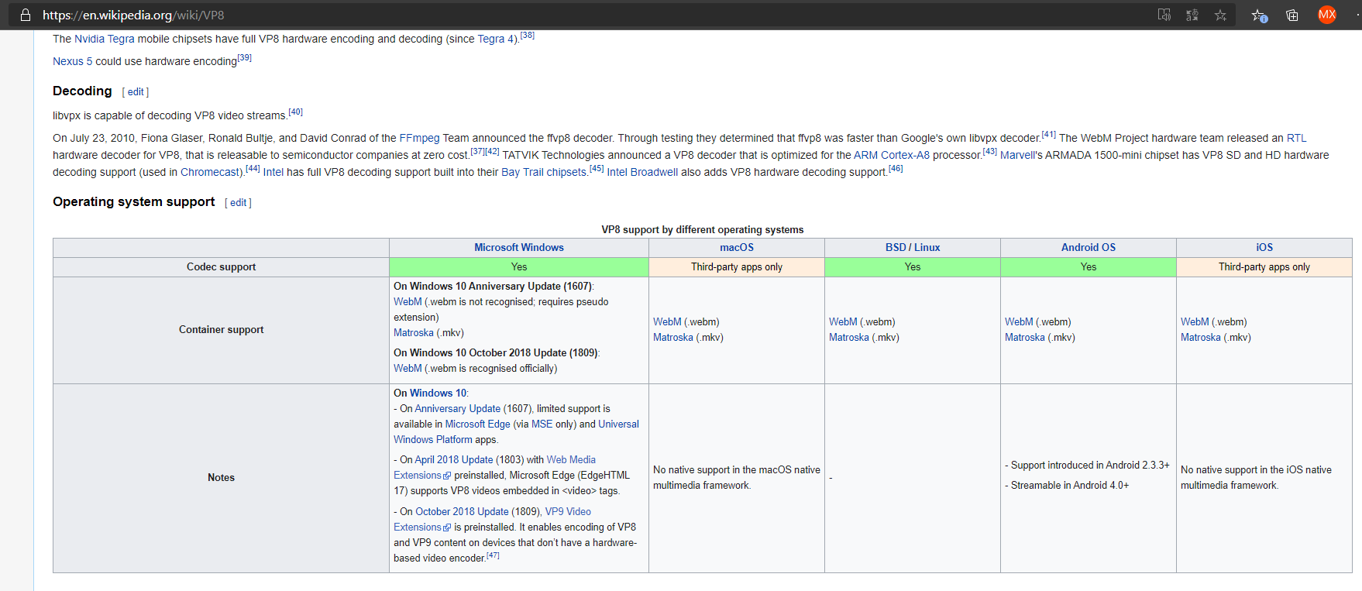Open the Nvidia Tegra link
The image size is (1362, 591).
(x=104, y=39)
